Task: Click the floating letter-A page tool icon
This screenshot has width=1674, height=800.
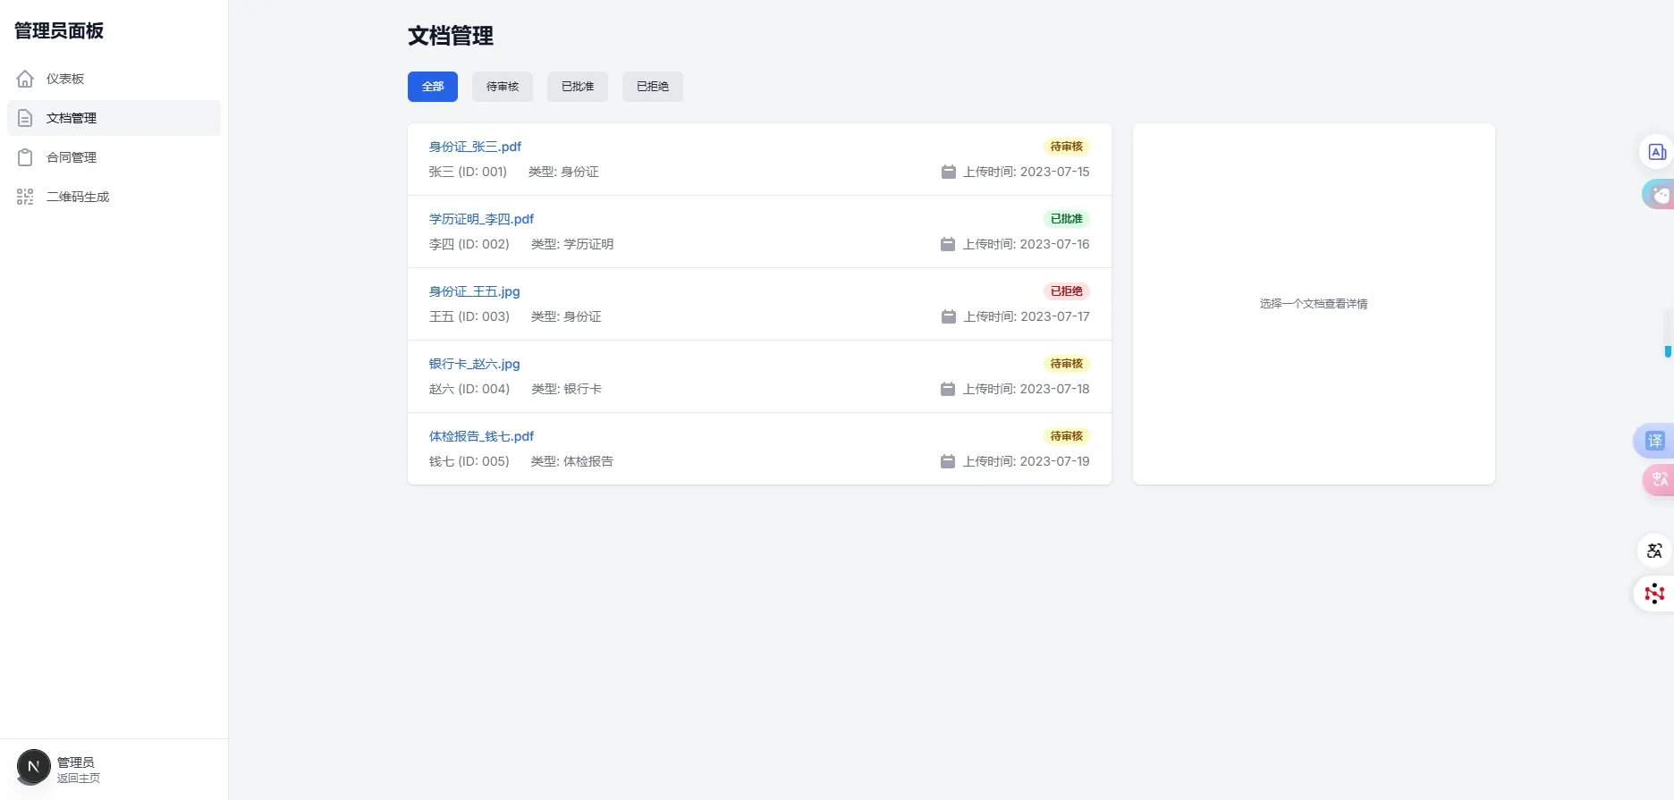Action: point(1656,152)
